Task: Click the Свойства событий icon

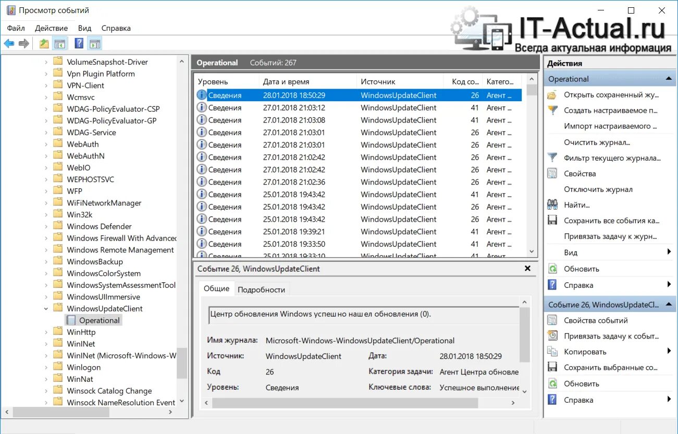Action: point(552,320)
